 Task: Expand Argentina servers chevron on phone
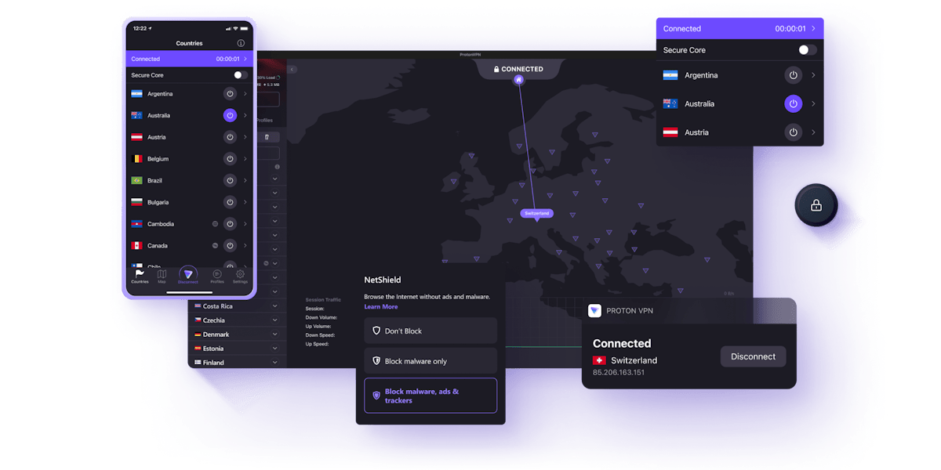coord(245,94)
